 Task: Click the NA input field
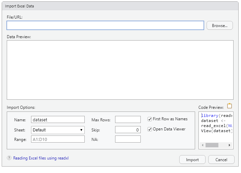128,139
